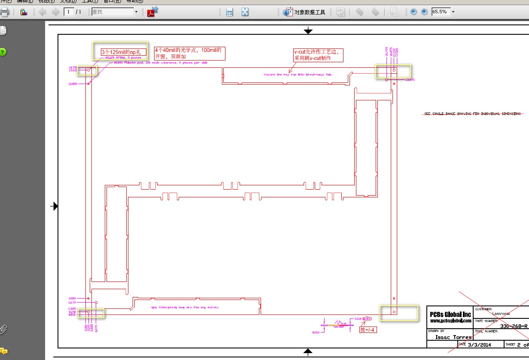The image size is (529, 360).
Task: Click the SEE SINGLE IMAGE DRAWING note text
Action: click(x=472, y=114)
